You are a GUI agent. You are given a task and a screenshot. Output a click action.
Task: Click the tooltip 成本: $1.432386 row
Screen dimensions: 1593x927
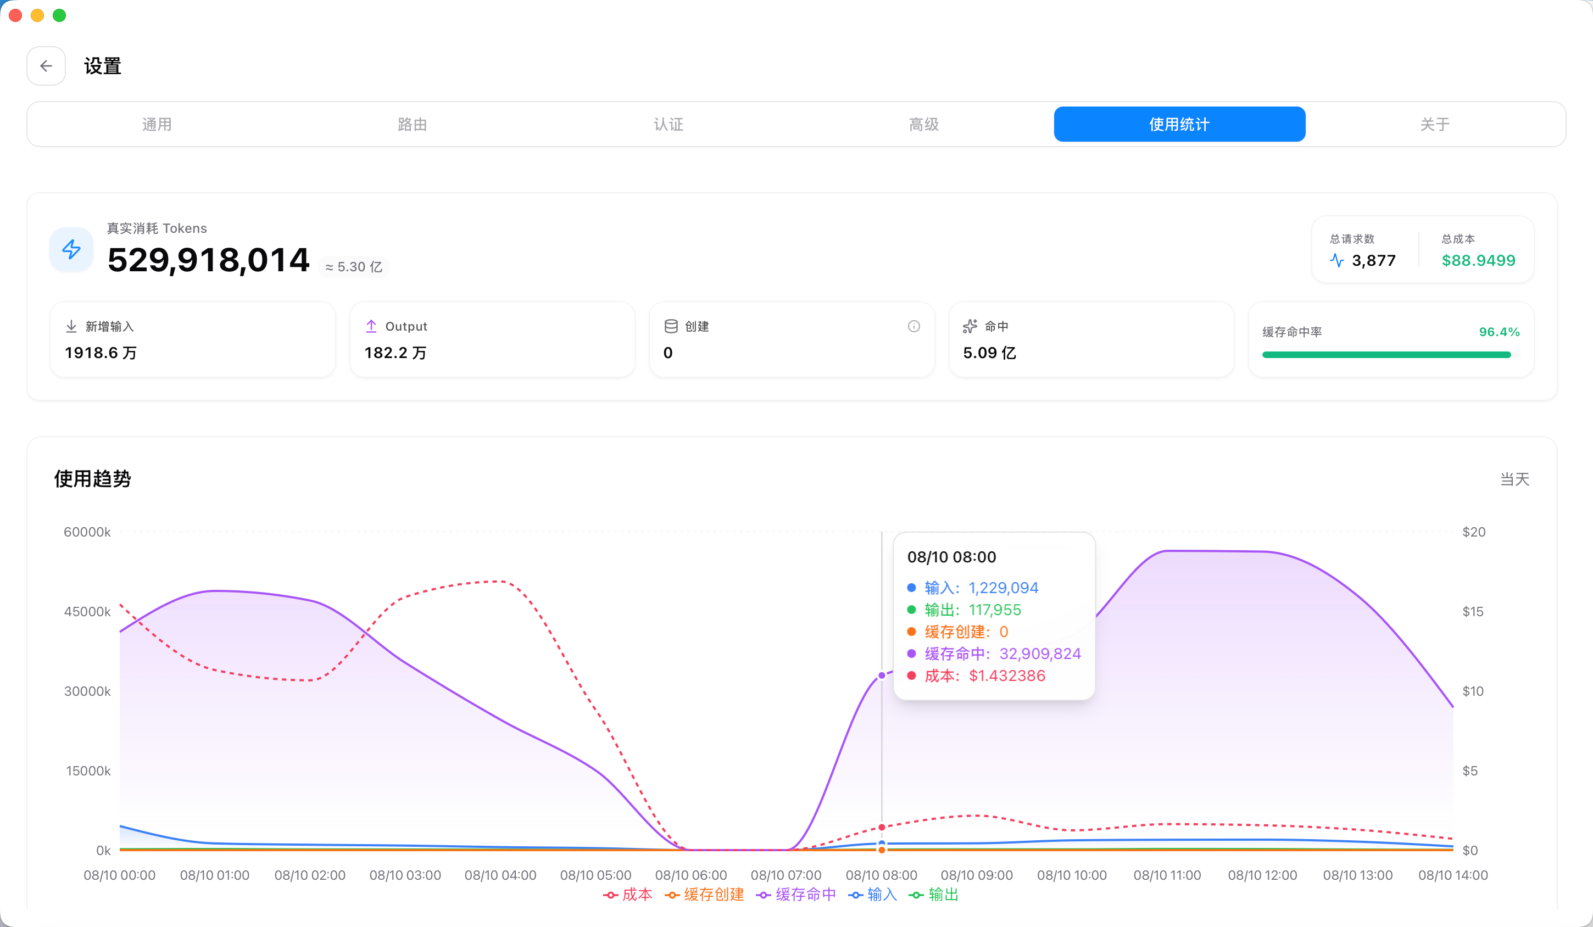coord(976,676)
